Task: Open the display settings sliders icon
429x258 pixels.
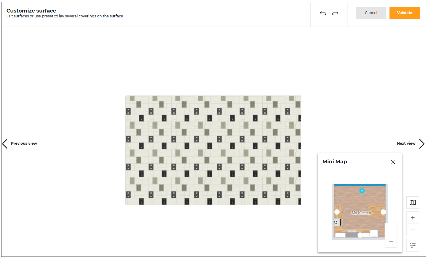Action: pyautogui.click(x=412, y=245)
